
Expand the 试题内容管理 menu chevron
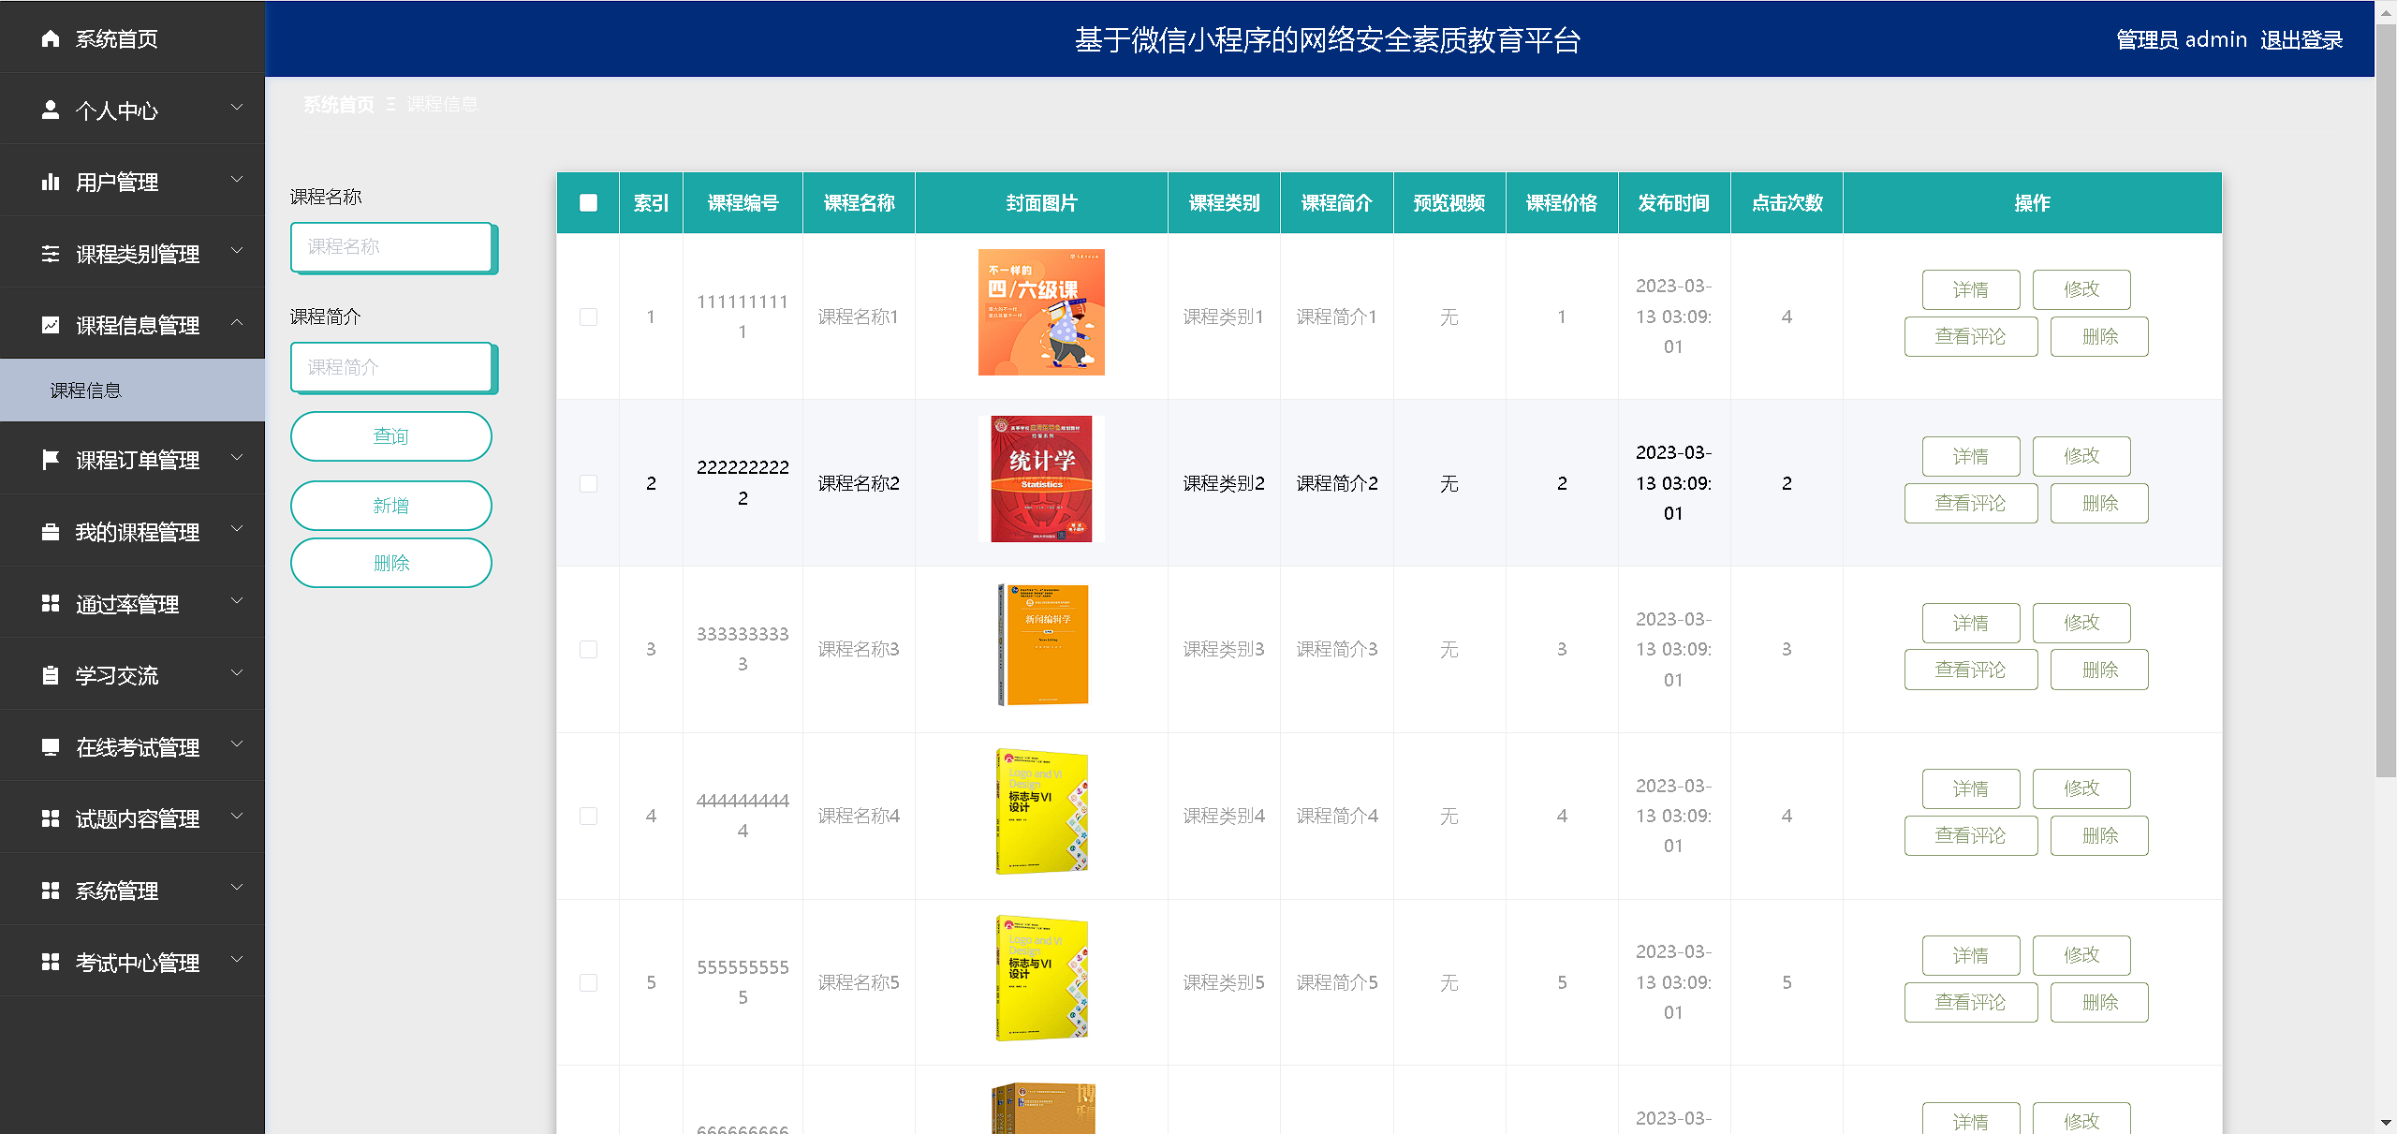237,817
